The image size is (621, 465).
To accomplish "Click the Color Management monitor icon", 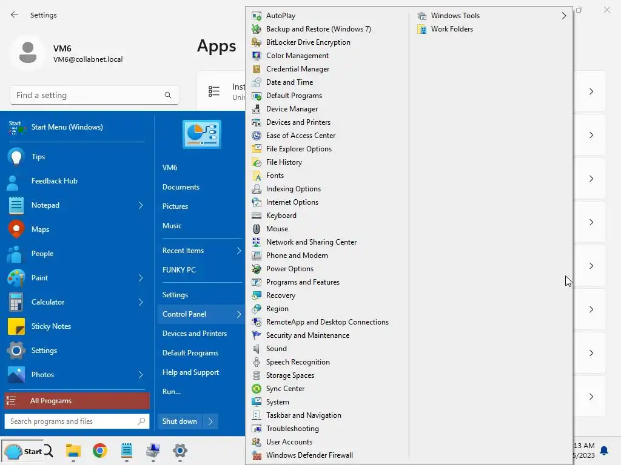I will pos(257,56).
